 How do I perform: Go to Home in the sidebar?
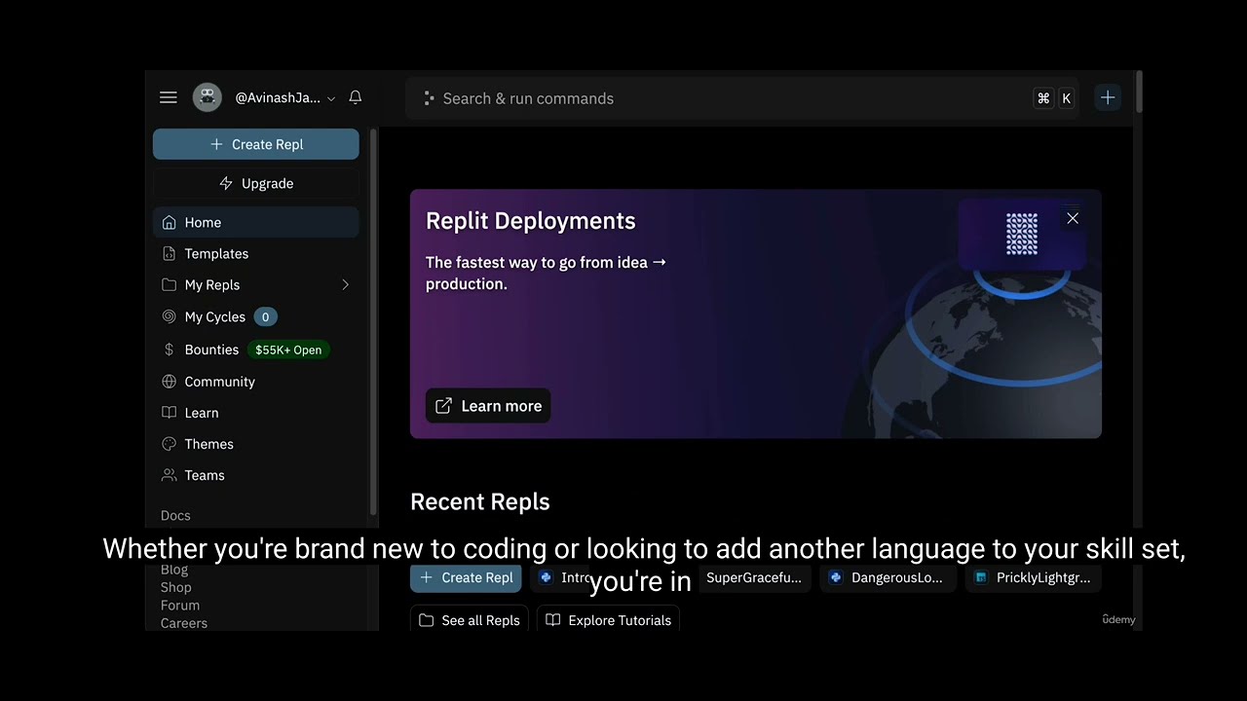coord(256,222)
